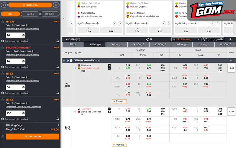The height and width of the screenshot is (148, 236).
Task: Collapse the FIFA Club World Cup group
Action: click(231, 61)
